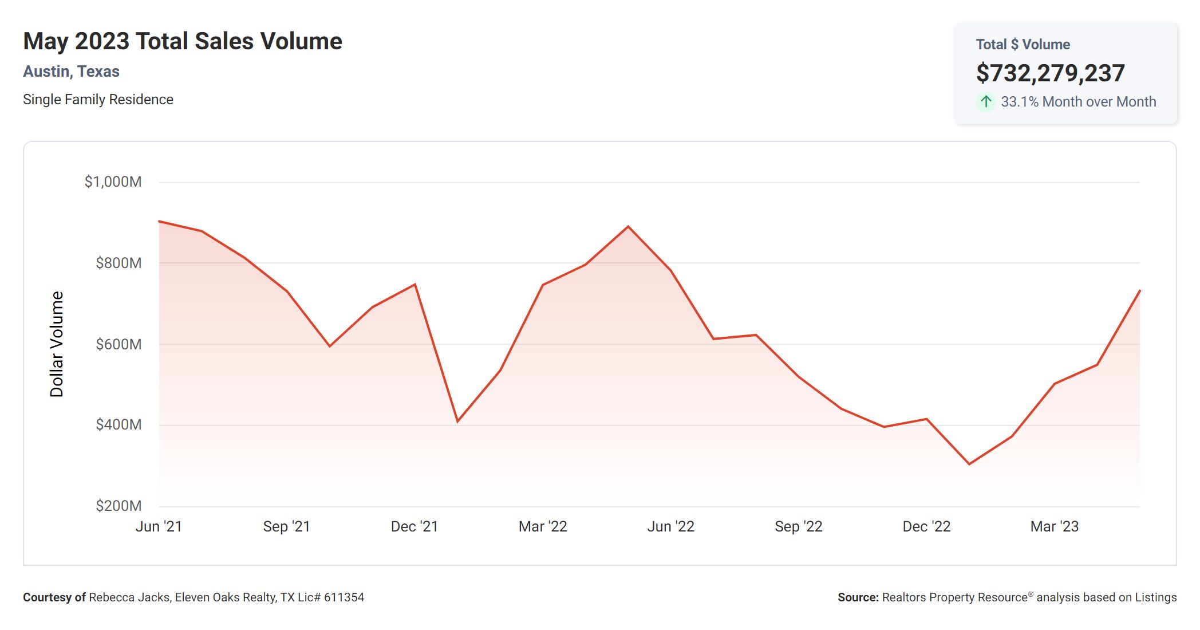Select the Mar '22 x-axis label
Image resolution: width=1200 pixels, height=630 pixels.
[x=543, y=526]
